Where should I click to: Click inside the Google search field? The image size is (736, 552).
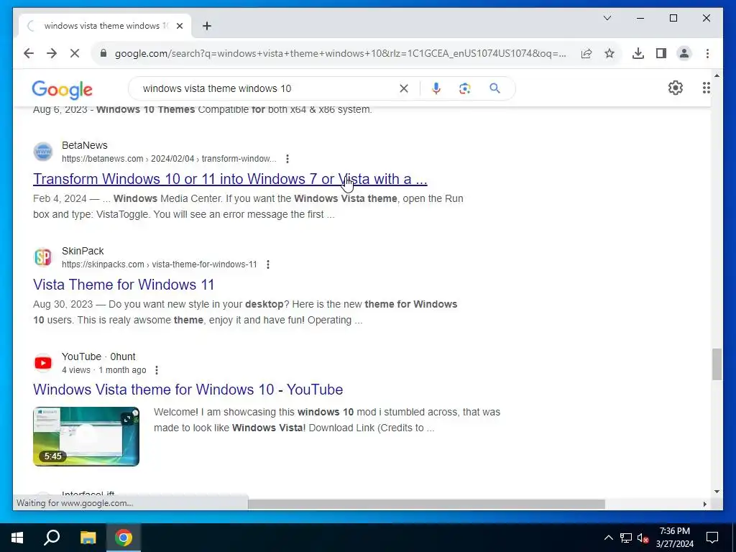(x=267, y=88)
